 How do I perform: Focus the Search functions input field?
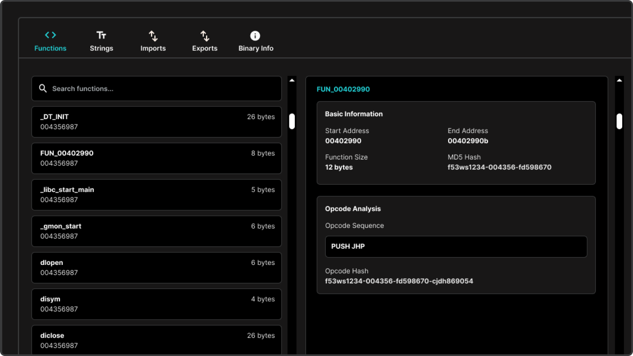(162, 89)
